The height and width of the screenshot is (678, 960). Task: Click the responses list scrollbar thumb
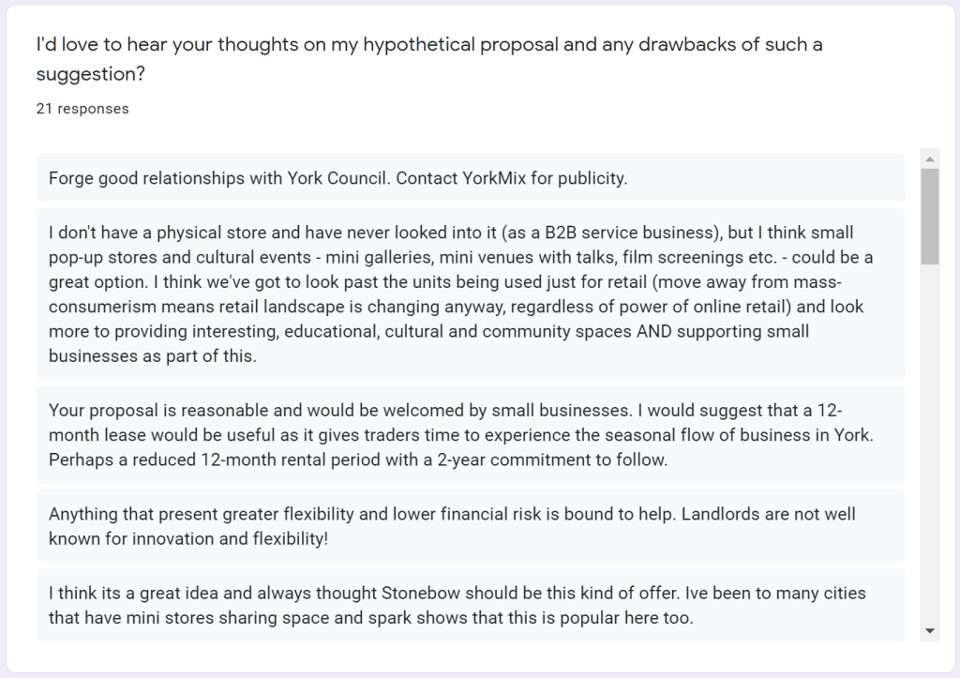click(931, 216)
